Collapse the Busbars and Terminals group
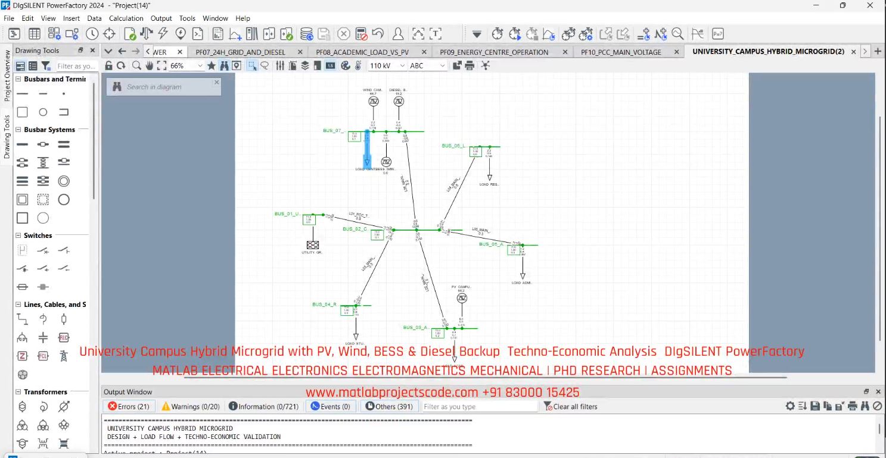This screenshot has width=886, height=458. [x=18, y=79]
